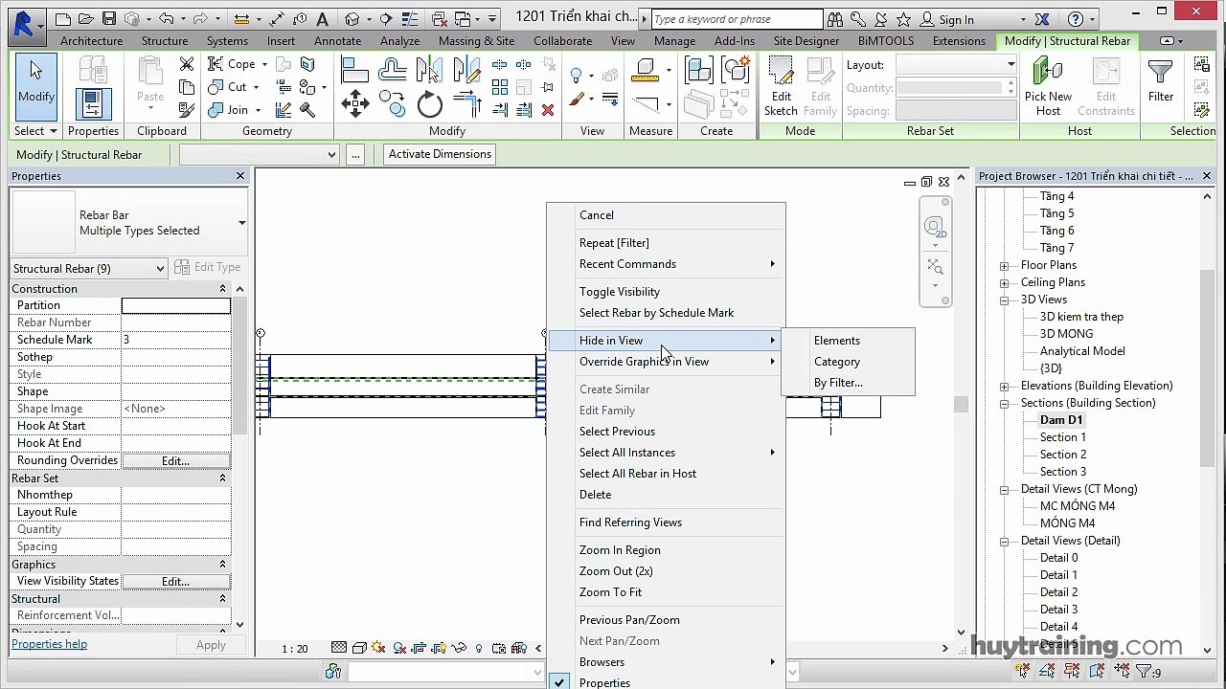Toggle Select Underlay Elements in status bar

(1046, 672)
